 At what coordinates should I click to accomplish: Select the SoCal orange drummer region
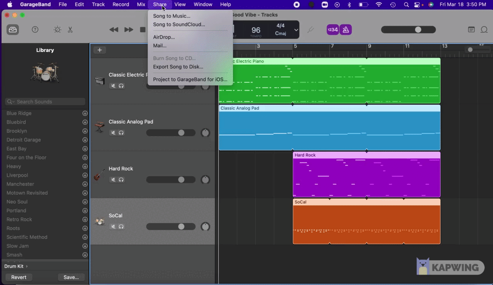(x=366, y=221)
